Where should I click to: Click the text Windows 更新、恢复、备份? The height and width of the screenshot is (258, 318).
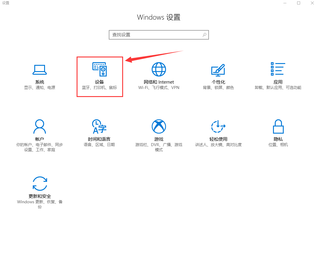click(40, 204)
